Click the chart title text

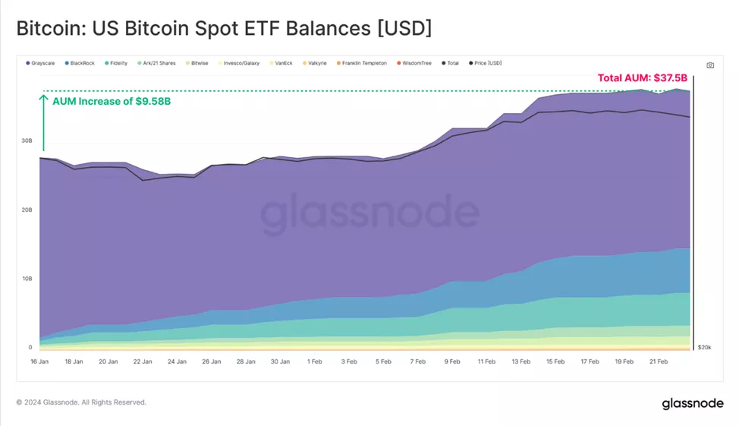pos(224,28)
